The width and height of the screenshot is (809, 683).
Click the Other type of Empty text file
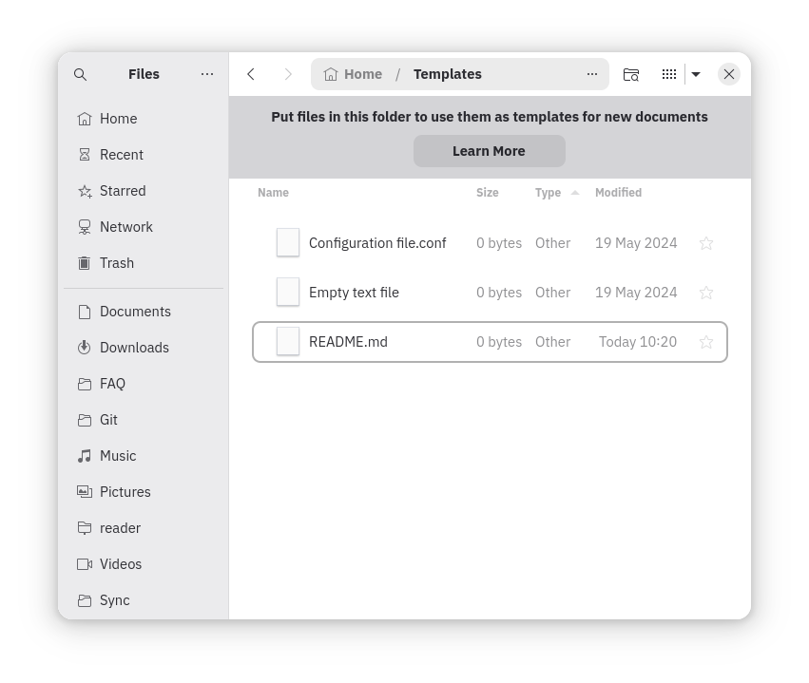[x=552, y=293]
